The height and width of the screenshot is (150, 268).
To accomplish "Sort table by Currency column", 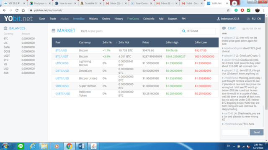I will click(85, 42).
